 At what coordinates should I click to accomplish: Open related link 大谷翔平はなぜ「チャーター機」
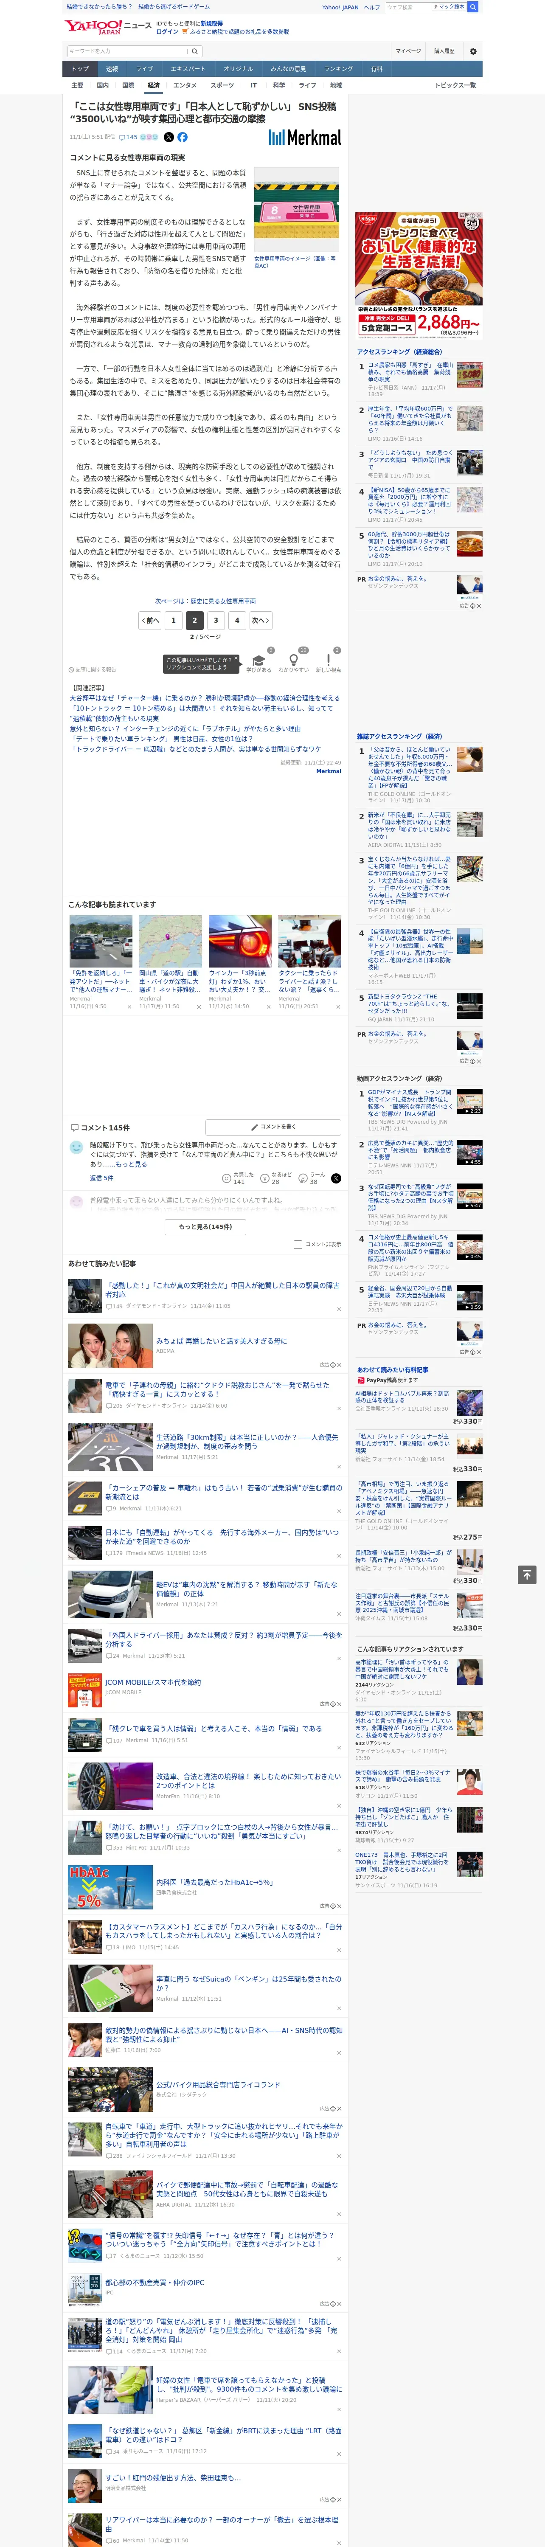pos(204,698)
